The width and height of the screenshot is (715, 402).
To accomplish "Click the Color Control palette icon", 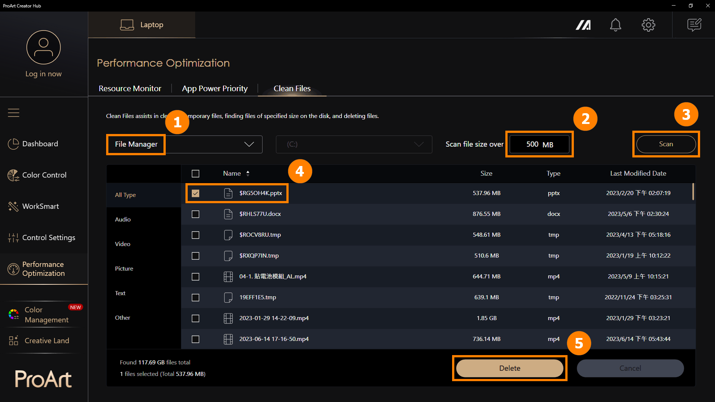I will click(x=13, y=175).
